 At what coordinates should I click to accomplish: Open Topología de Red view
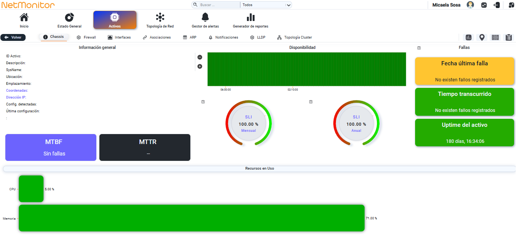[x=160, y=20]
